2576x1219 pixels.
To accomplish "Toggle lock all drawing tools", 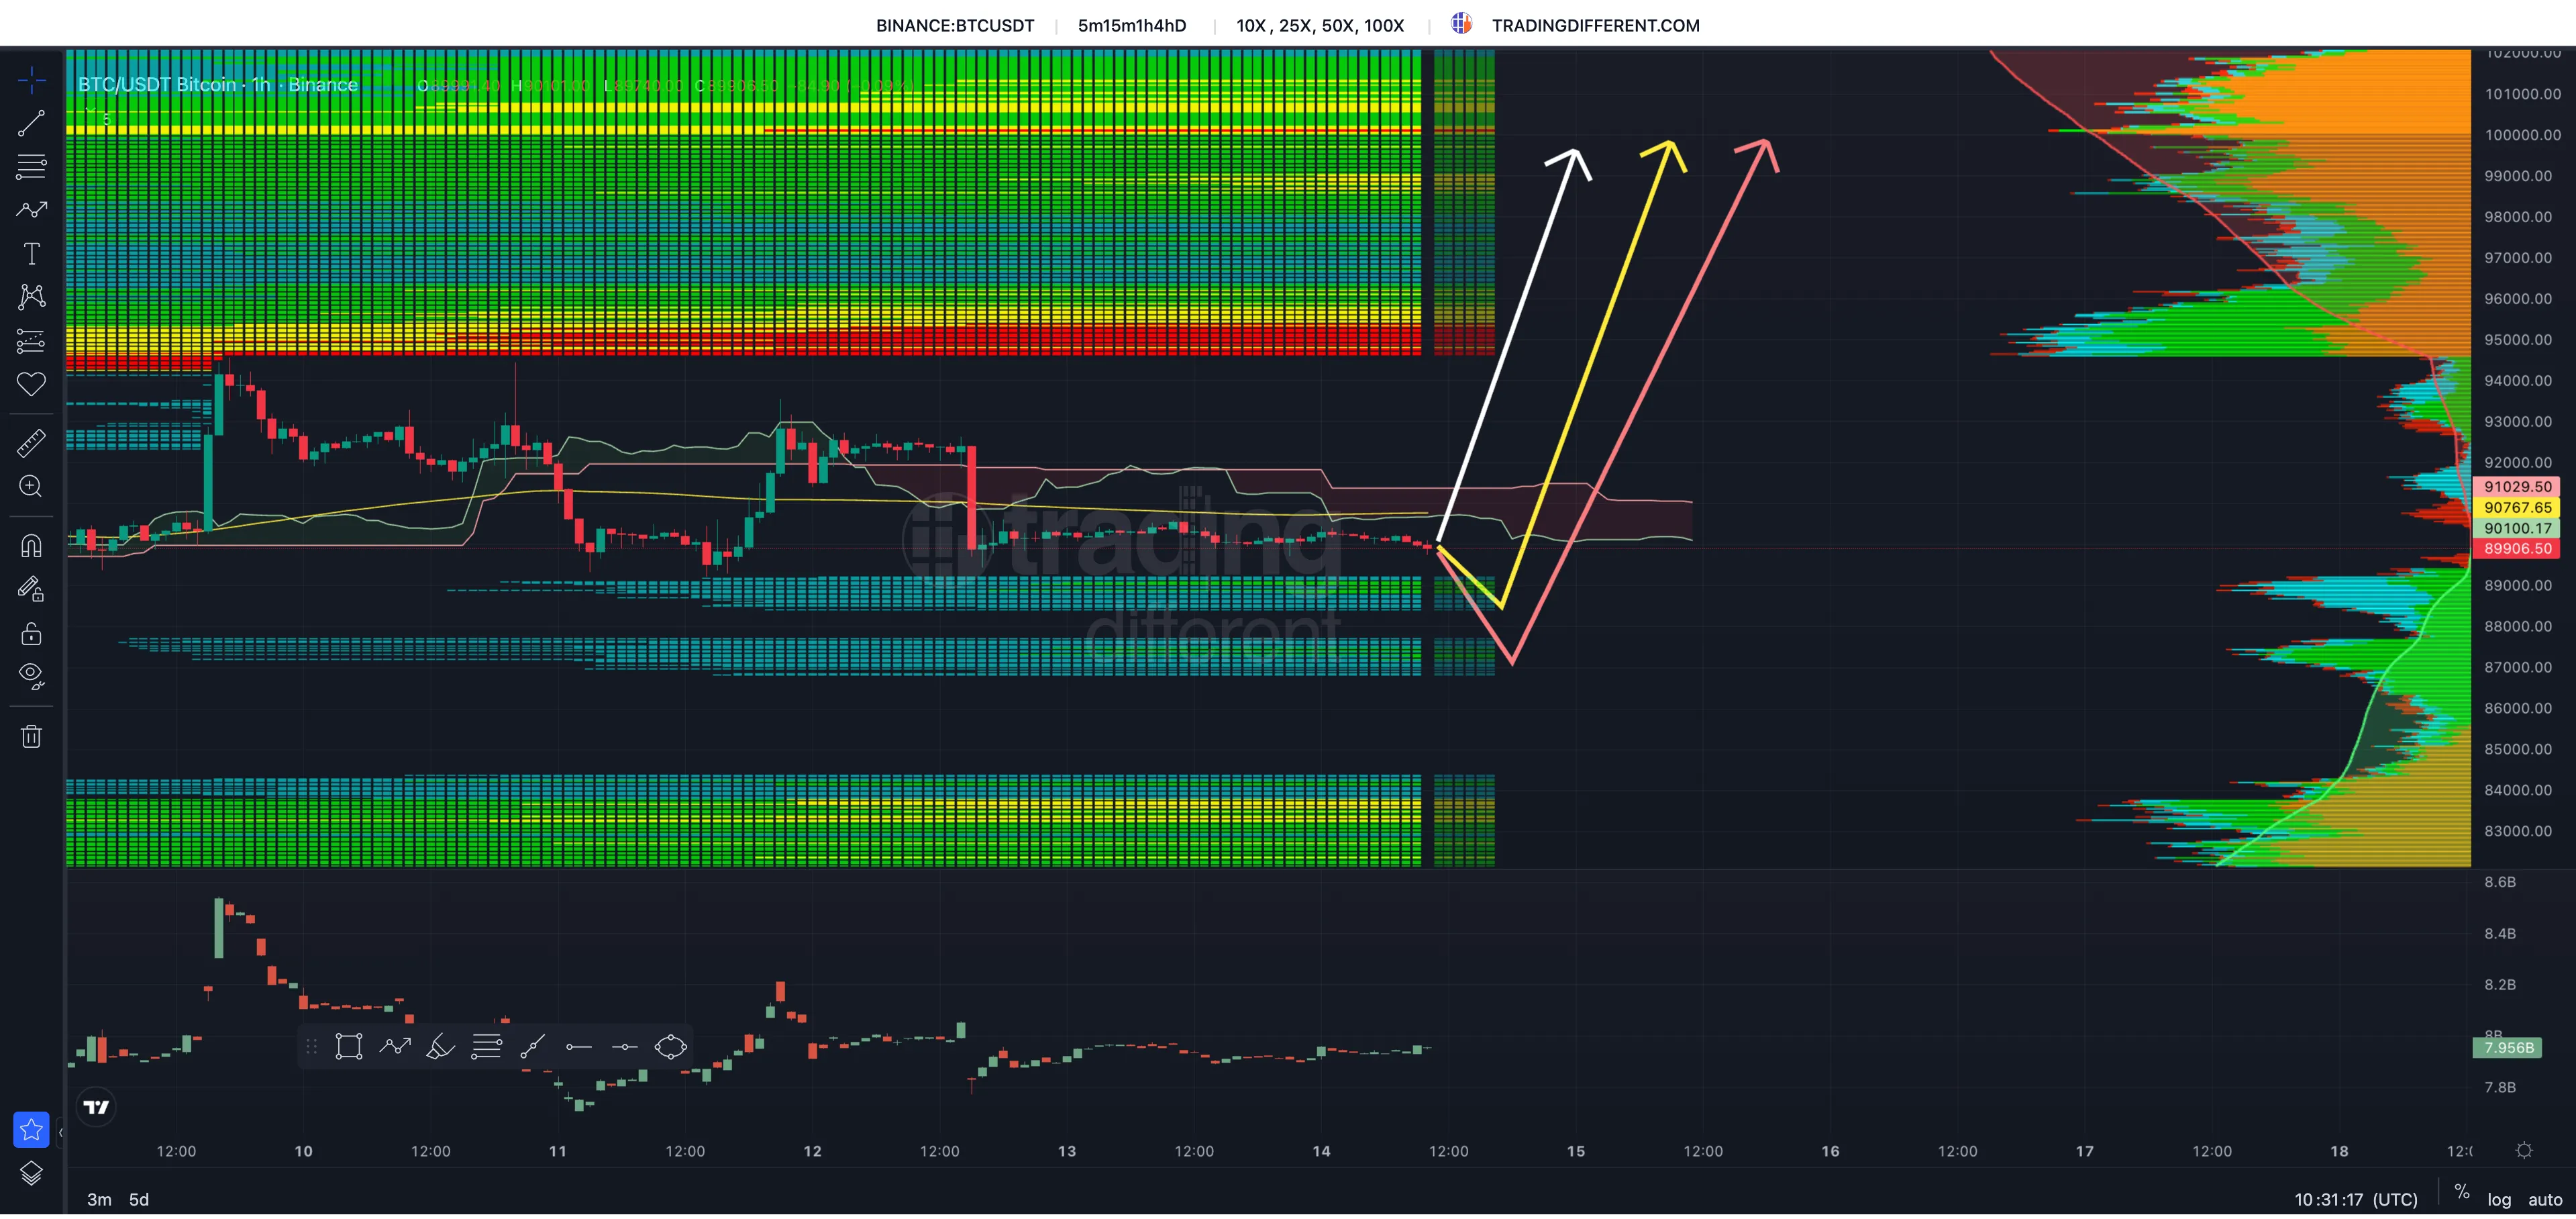I will pyautogui.click(x=31, y=634).
